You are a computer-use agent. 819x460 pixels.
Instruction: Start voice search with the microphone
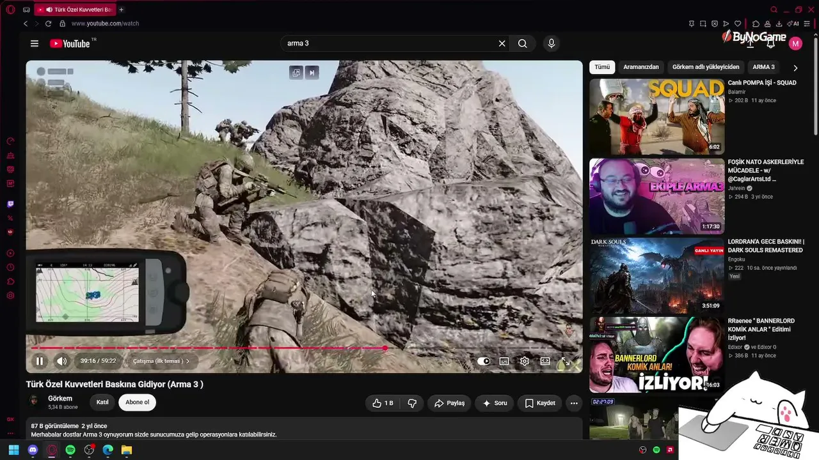[x=552, y=43]
